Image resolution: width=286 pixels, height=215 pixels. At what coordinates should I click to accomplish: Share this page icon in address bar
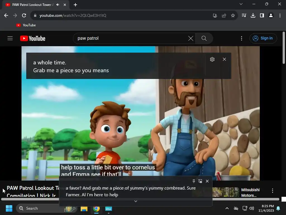point(224,16)
